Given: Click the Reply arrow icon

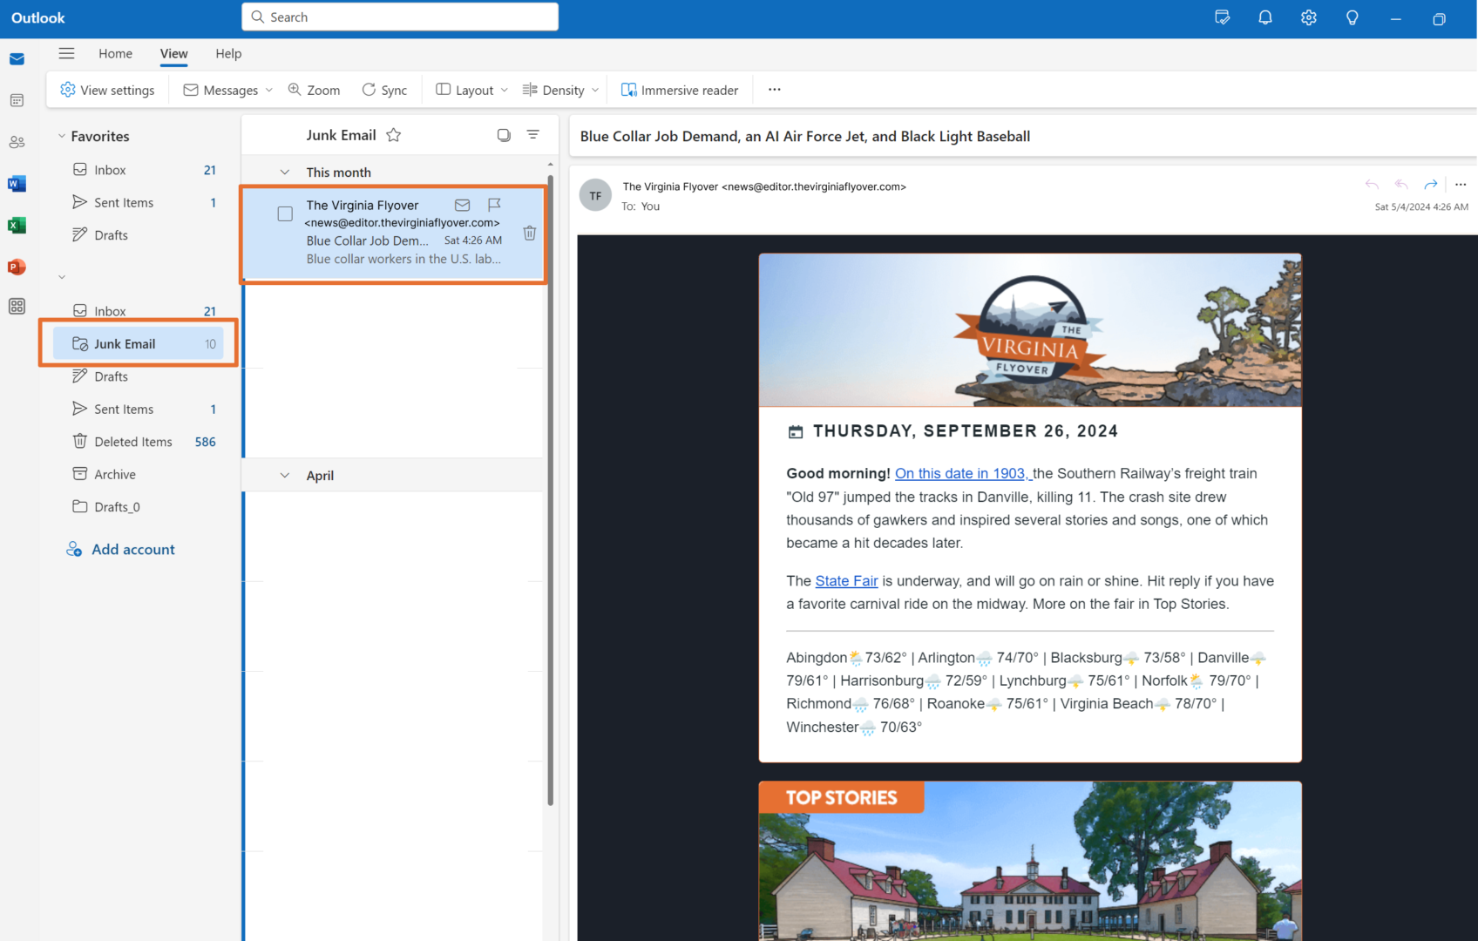Looking at the screenshot, I should point(1372,185).
